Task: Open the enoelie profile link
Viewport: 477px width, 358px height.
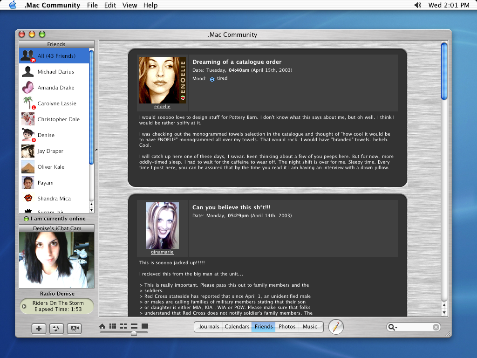Action: click(162, 107)
